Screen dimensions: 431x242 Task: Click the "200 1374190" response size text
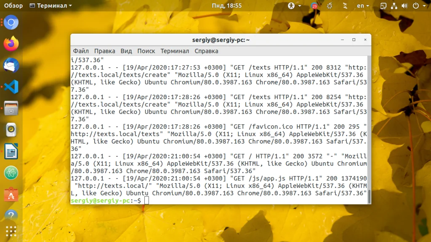[346, 178]
